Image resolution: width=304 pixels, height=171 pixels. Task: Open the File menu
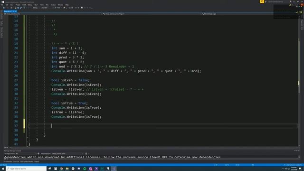(x=2, y=5)
